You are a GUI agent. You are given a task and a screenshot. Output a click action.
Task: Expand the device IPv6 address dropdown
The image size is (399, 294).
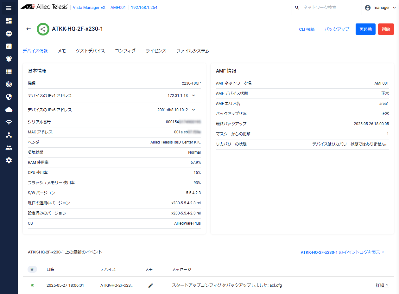pos(193,110)
